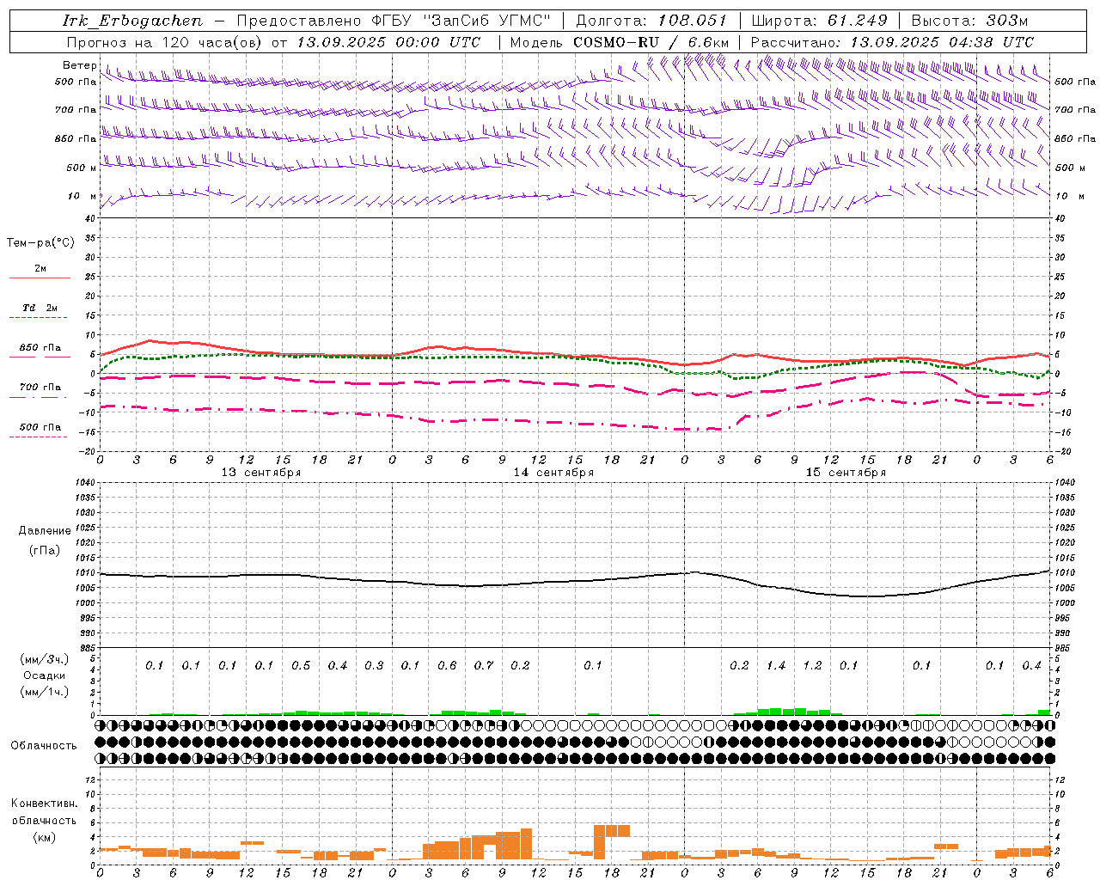Click the '(км)' unit under convective cloudiness

tap(44, 837)
